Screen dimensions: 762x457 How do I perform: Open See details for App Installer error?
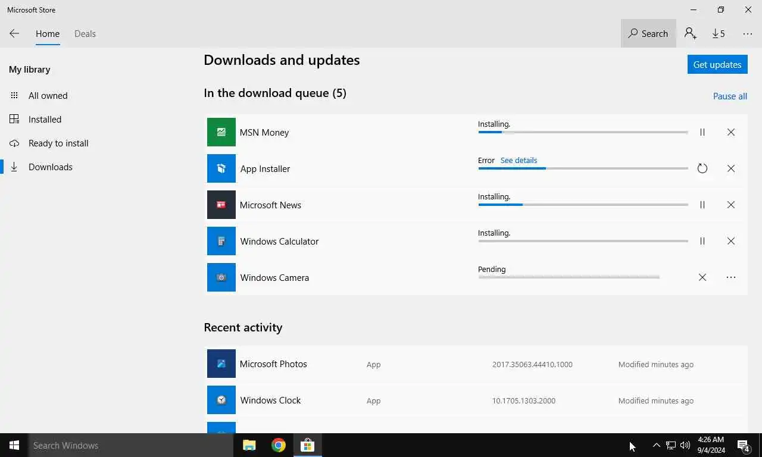pos(519,160)
